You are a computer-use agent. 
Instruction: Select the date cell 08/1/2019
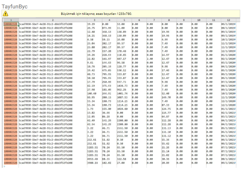229,28
